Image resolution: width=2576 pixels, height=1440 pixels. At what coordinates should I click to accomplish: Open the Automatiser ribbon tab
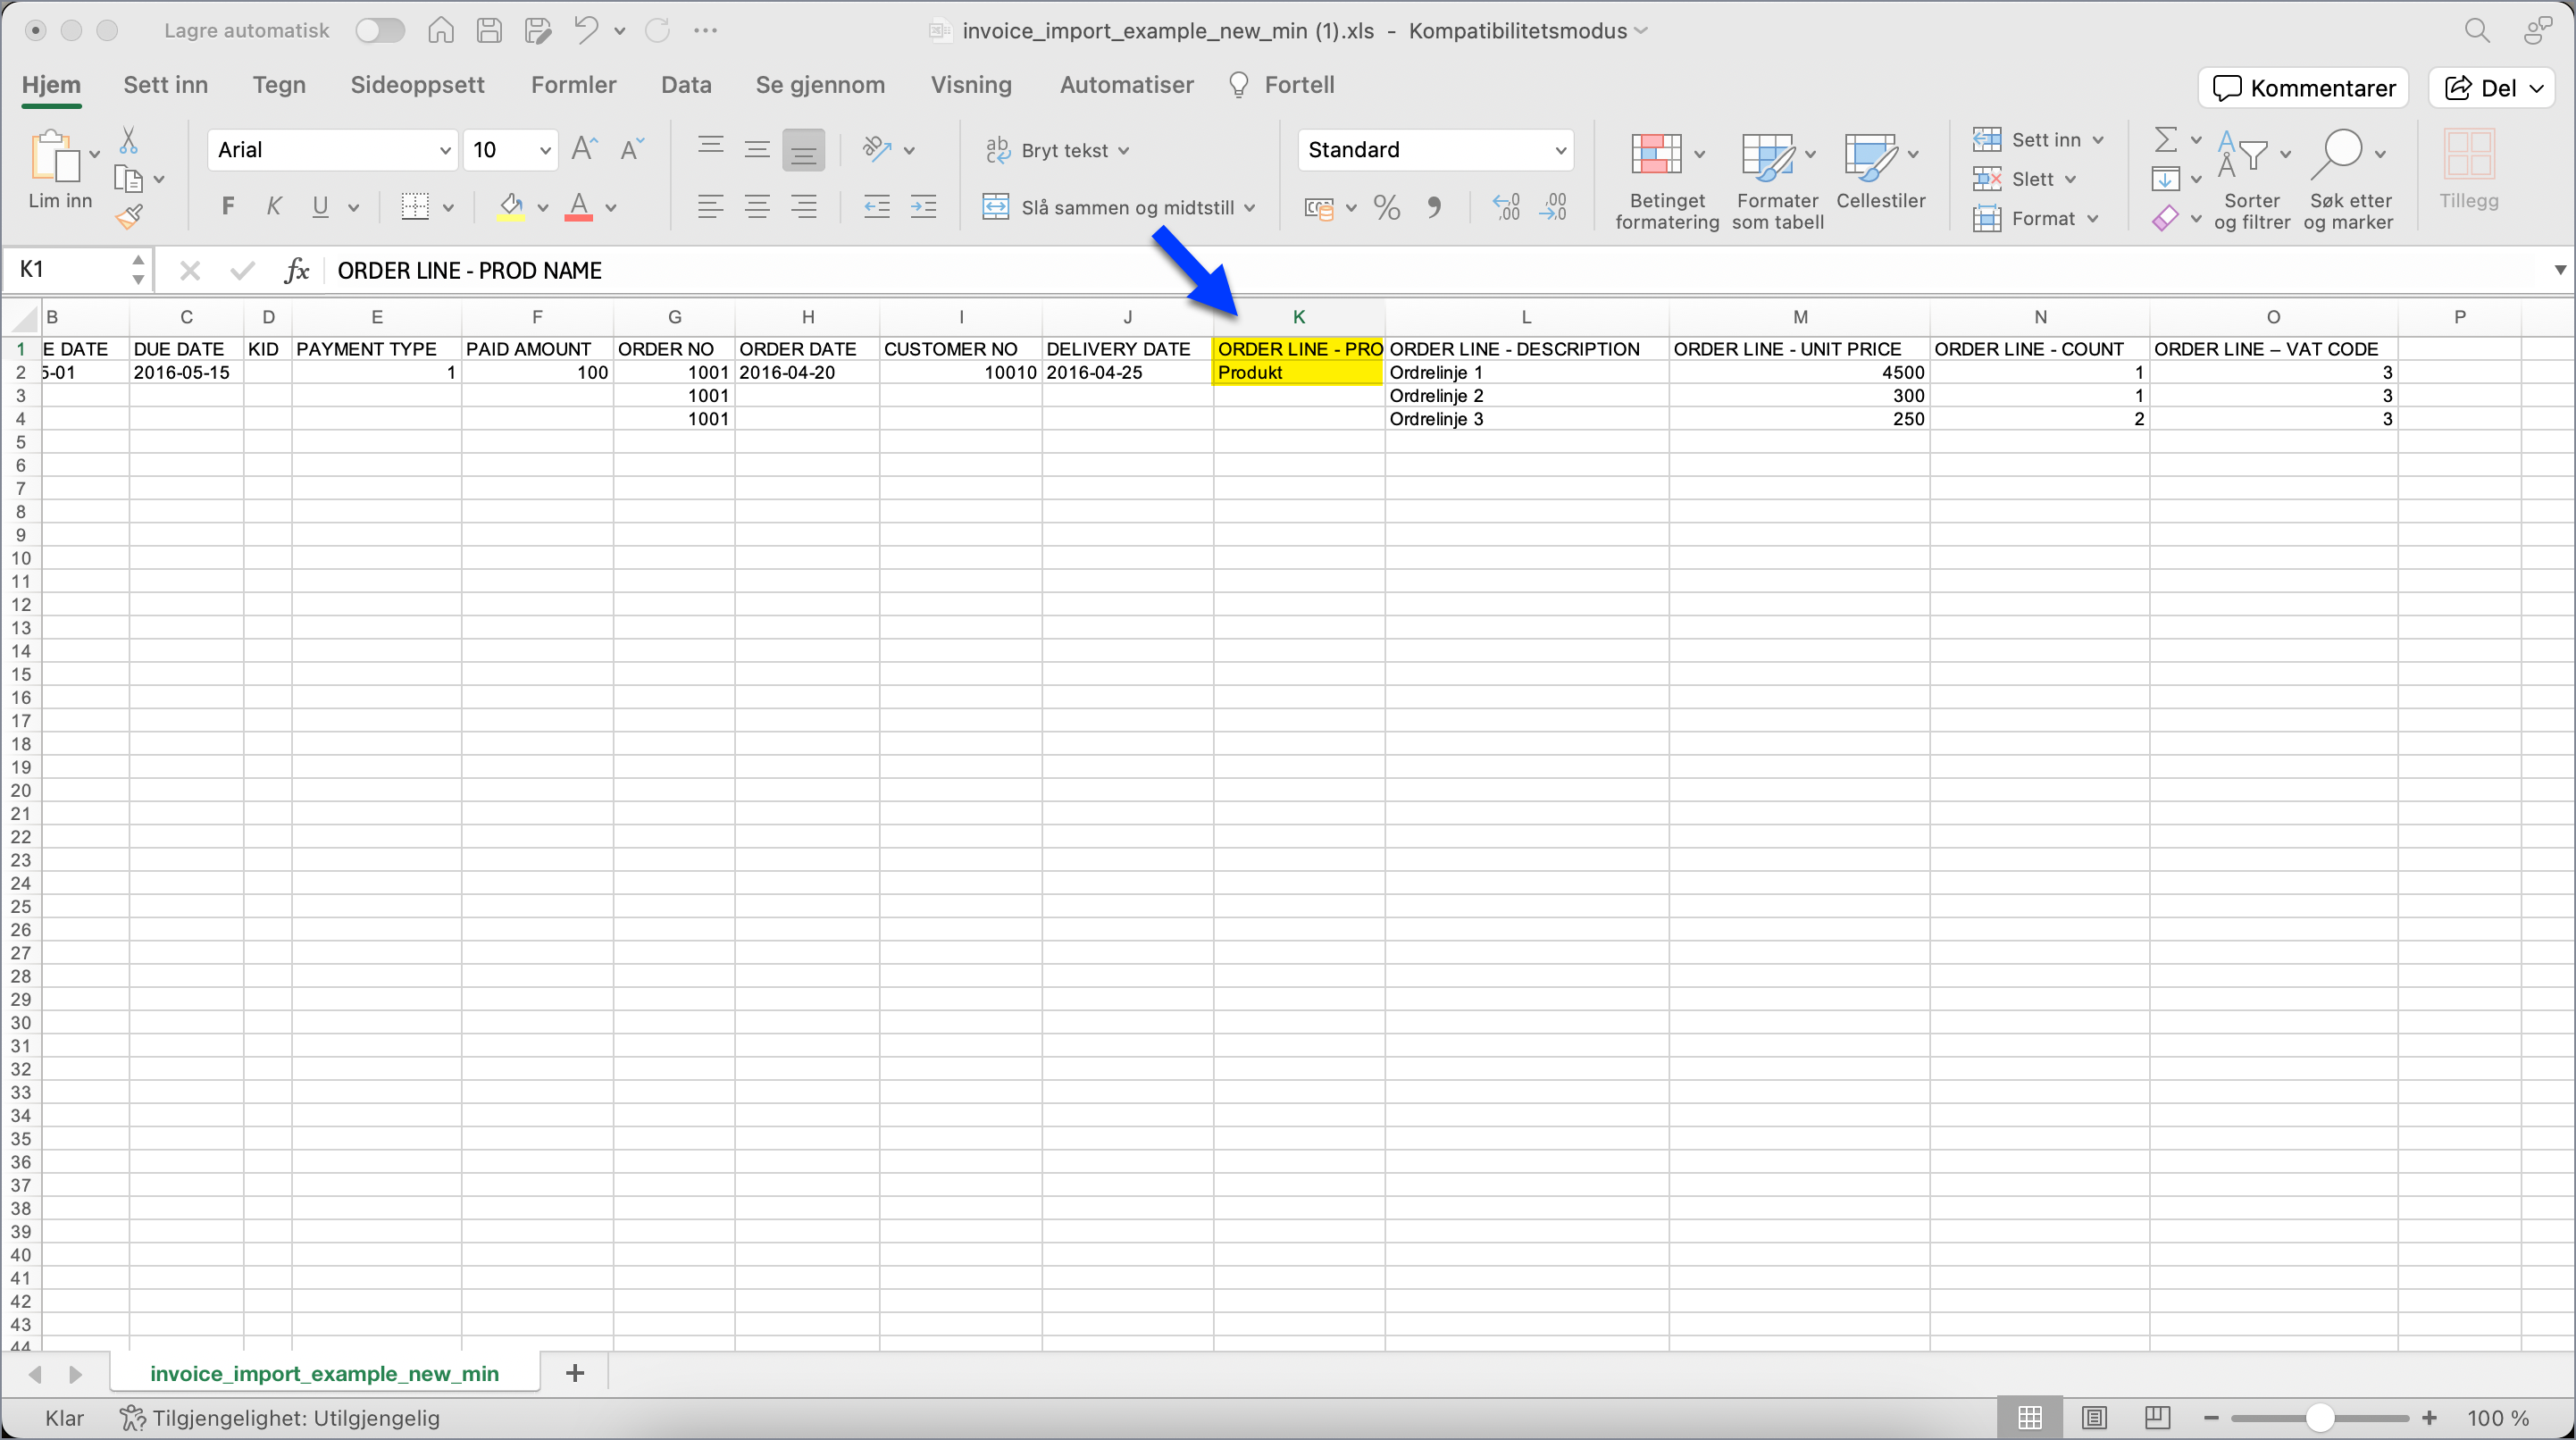click(x=1126, y=85)
